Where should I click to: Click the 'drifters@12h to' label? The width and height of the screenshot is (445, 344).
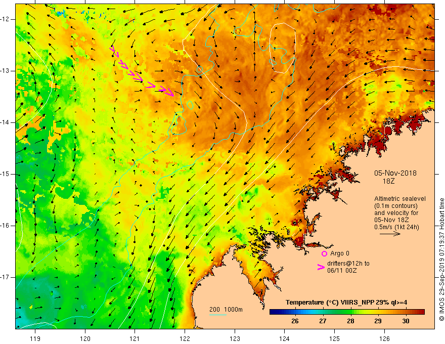pos(348,264)
